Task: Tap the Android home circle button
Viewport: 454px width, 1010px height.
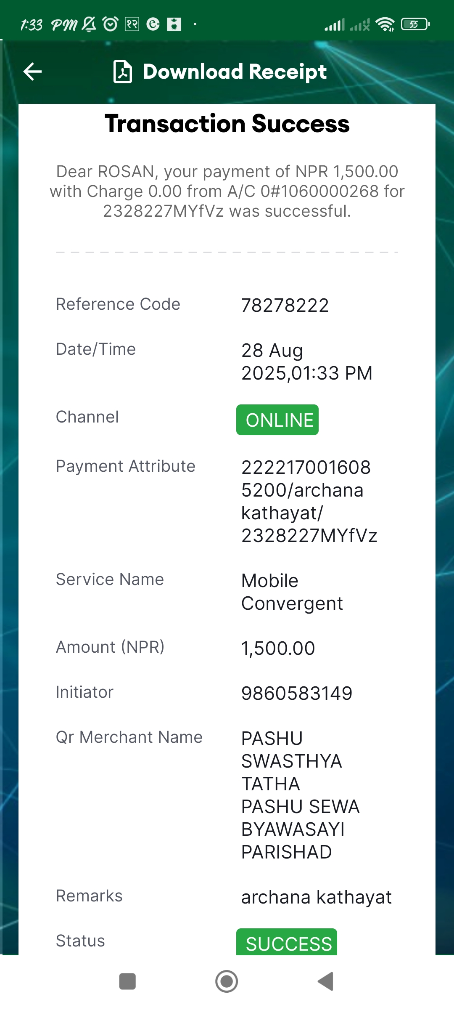Action: [x=227, y=981]
